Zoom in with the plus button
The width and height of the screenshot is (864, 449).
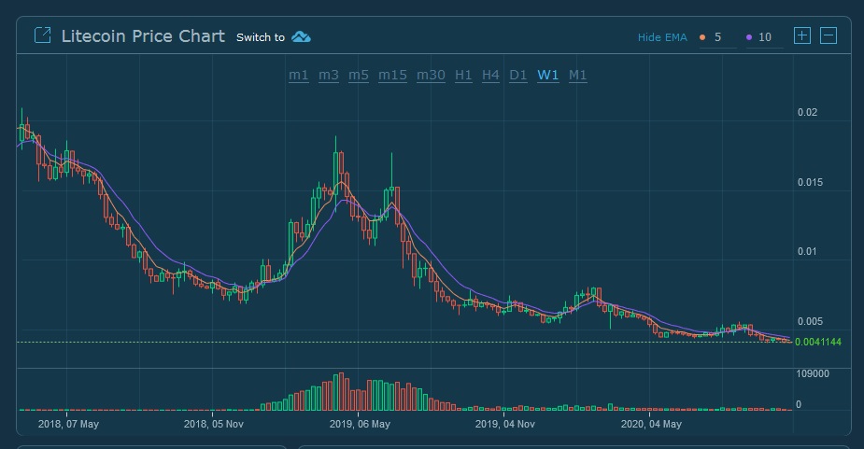pos(801,35)
